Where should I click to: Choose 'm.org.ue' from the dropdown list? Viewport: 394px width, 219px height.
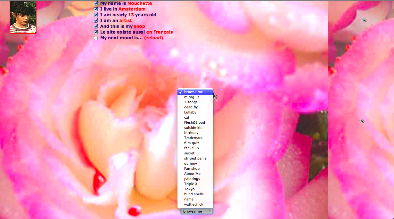click(x=192, y=97)
